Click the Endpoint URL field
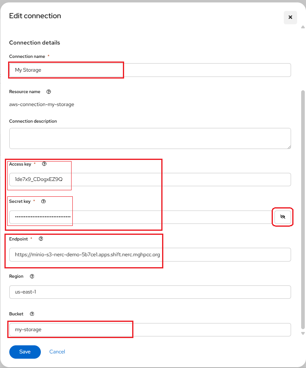306x368 pixels. (150, 255)
